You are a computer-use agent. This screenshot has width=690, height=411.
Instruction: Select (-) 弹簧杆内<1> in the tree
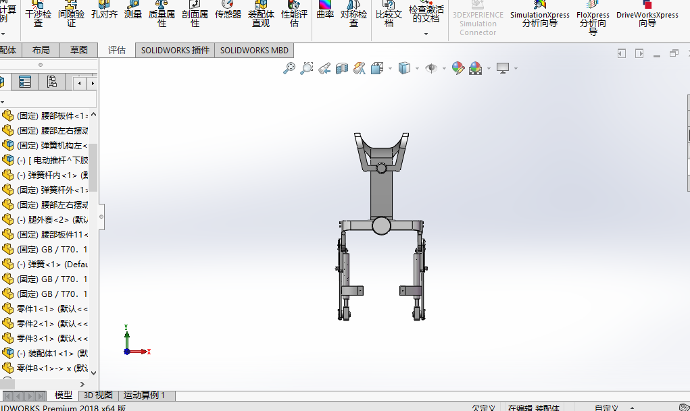(x=45, y=175)
